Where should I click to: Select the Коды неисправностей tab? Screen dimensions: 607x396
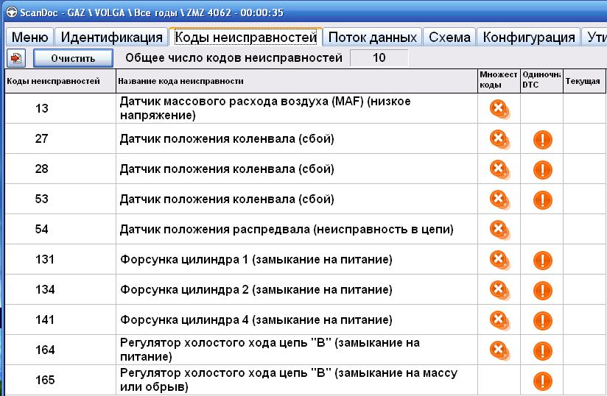click(x=246, y=37)
